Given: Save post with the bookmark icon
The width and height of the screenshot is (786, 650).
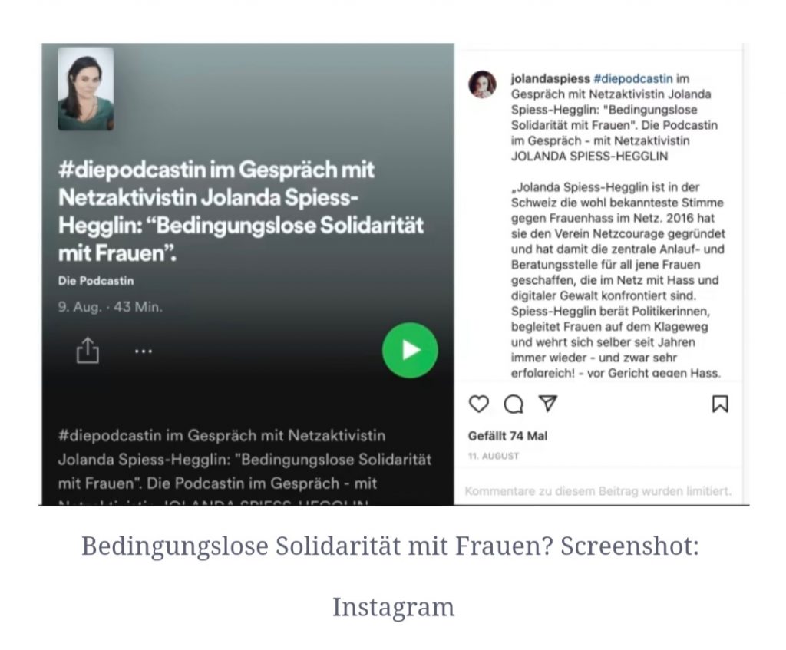Looking at the screenshot, I should pyautogui.click(x=720, y=404).
